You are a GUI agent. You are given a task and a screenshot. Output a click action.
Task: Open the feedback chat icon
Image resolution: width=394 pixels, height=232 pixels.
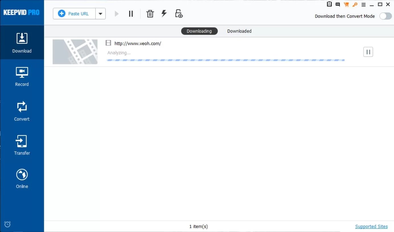point(338,4)
